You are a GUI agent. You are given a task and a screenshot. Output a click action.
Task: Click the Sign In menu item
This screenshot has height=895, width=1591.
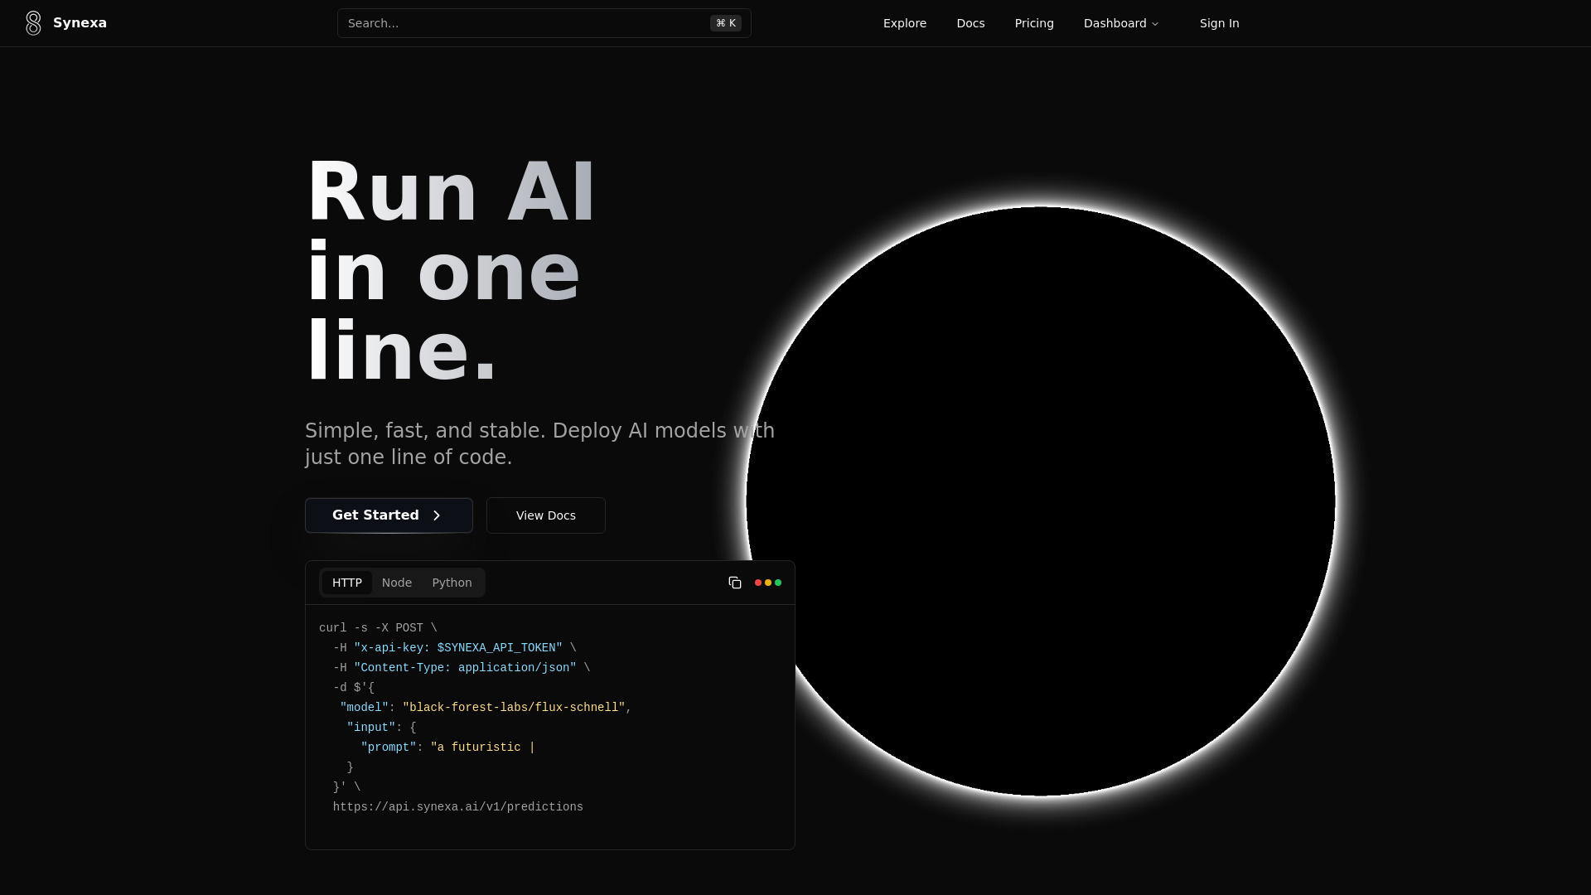point(1220,23)
